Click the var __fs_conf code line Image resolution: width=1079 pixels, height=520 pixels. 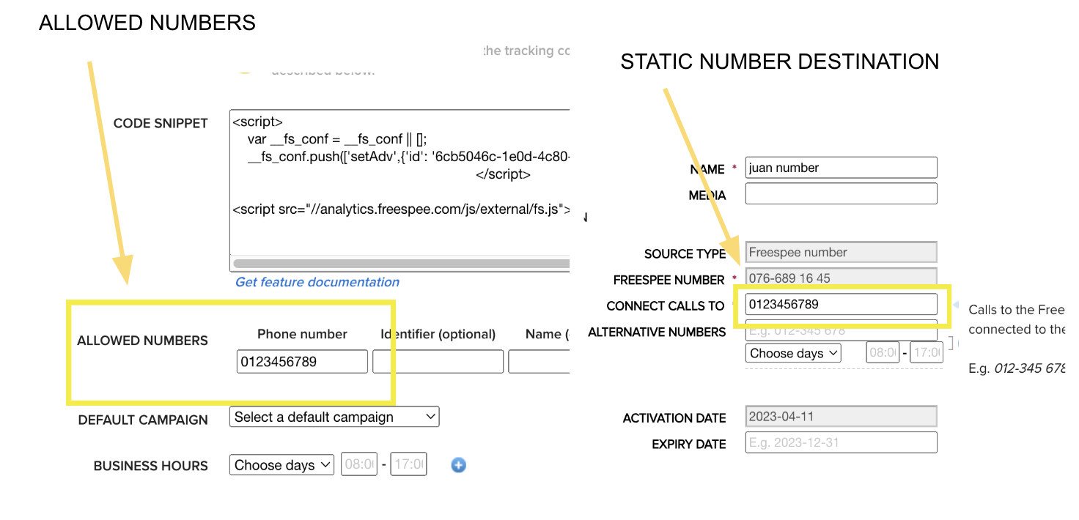pyautogui.click(x=337, y=139)
